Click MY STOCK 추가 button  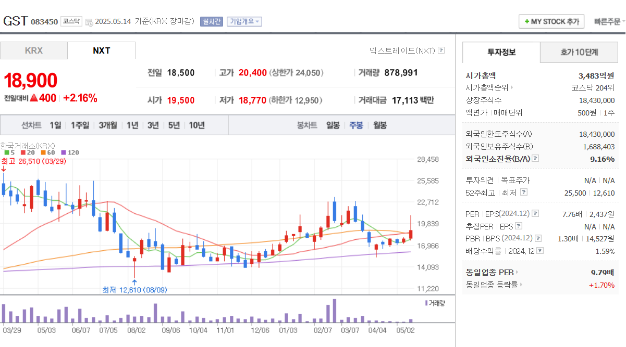click(x=551, y=21)
